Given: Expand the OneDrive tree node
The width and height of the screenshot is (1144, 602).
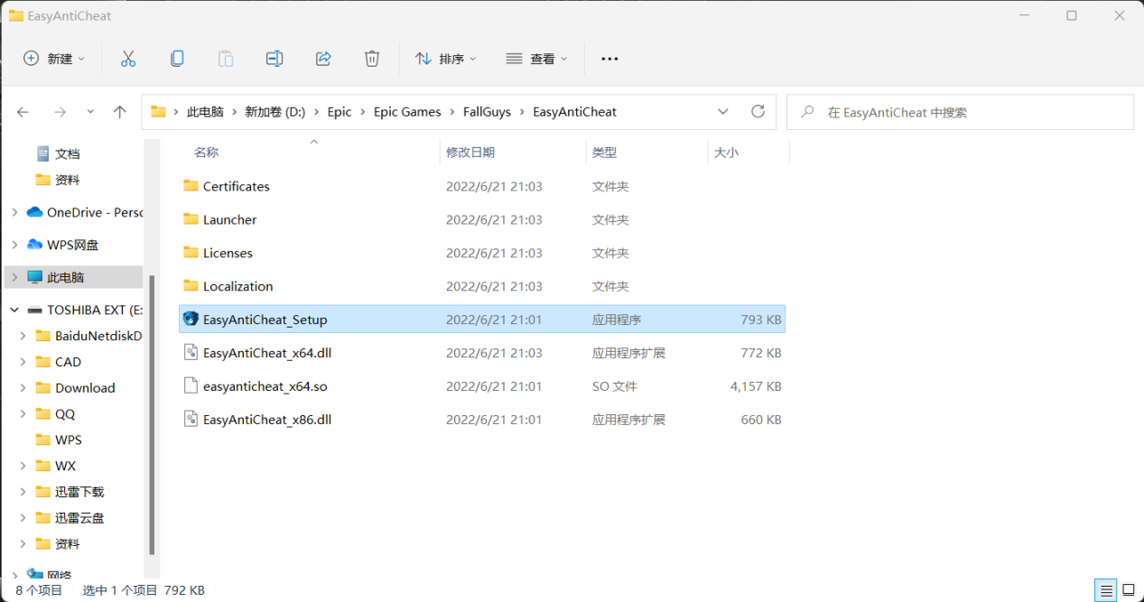Looking at the screenshot, I should 14,213.
